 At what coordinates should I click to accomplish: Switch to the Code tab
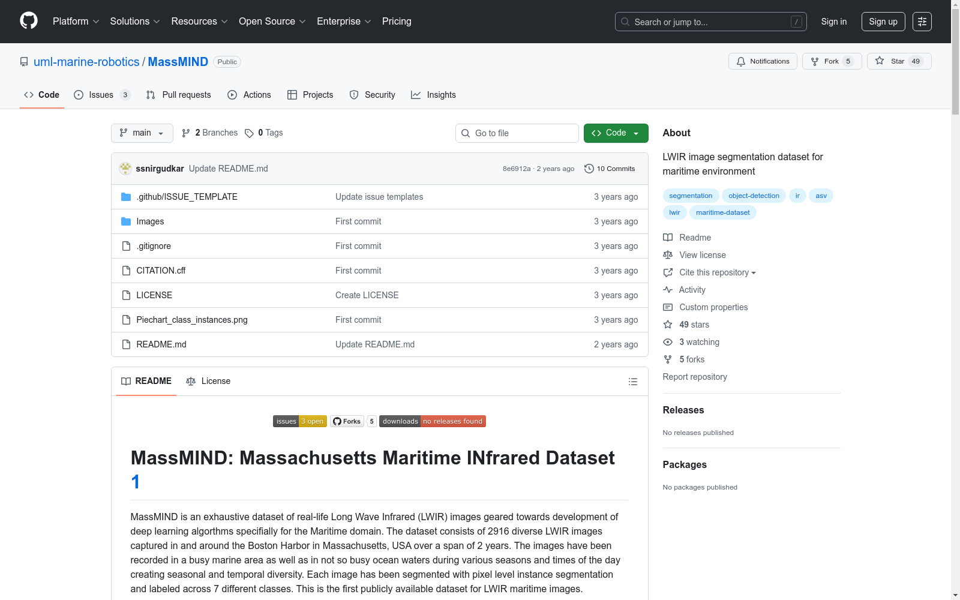[42, 95]
